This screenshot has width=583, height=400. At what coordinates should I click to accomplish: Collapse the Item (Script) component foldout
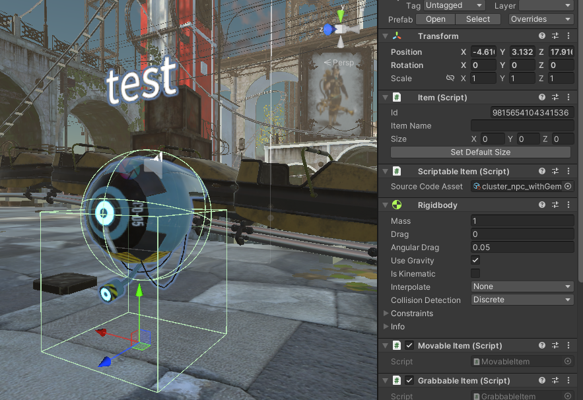tap(386, 98)
